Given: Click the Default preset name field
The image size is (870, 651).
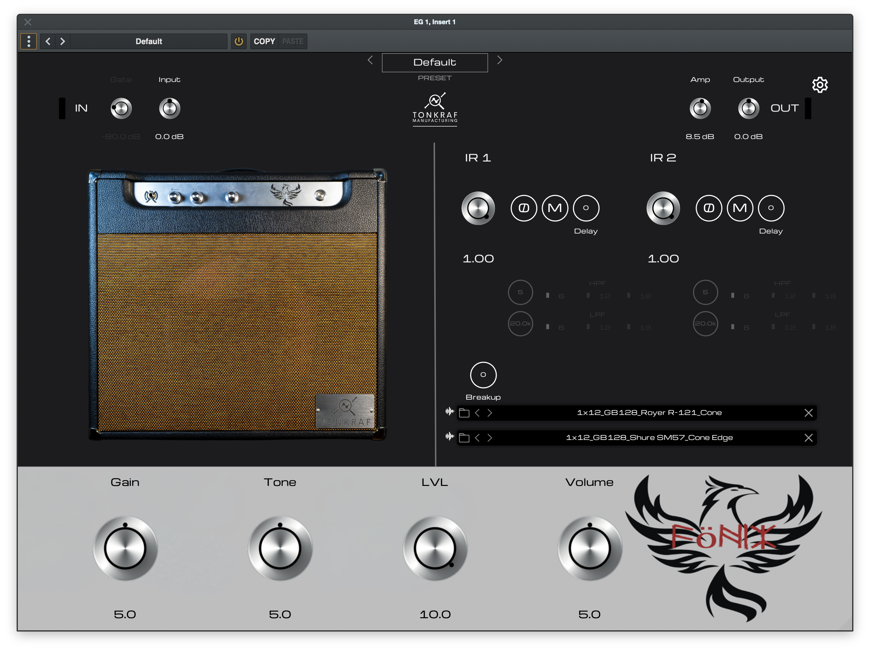Looking at the screenshot, I should click(435, 62).
